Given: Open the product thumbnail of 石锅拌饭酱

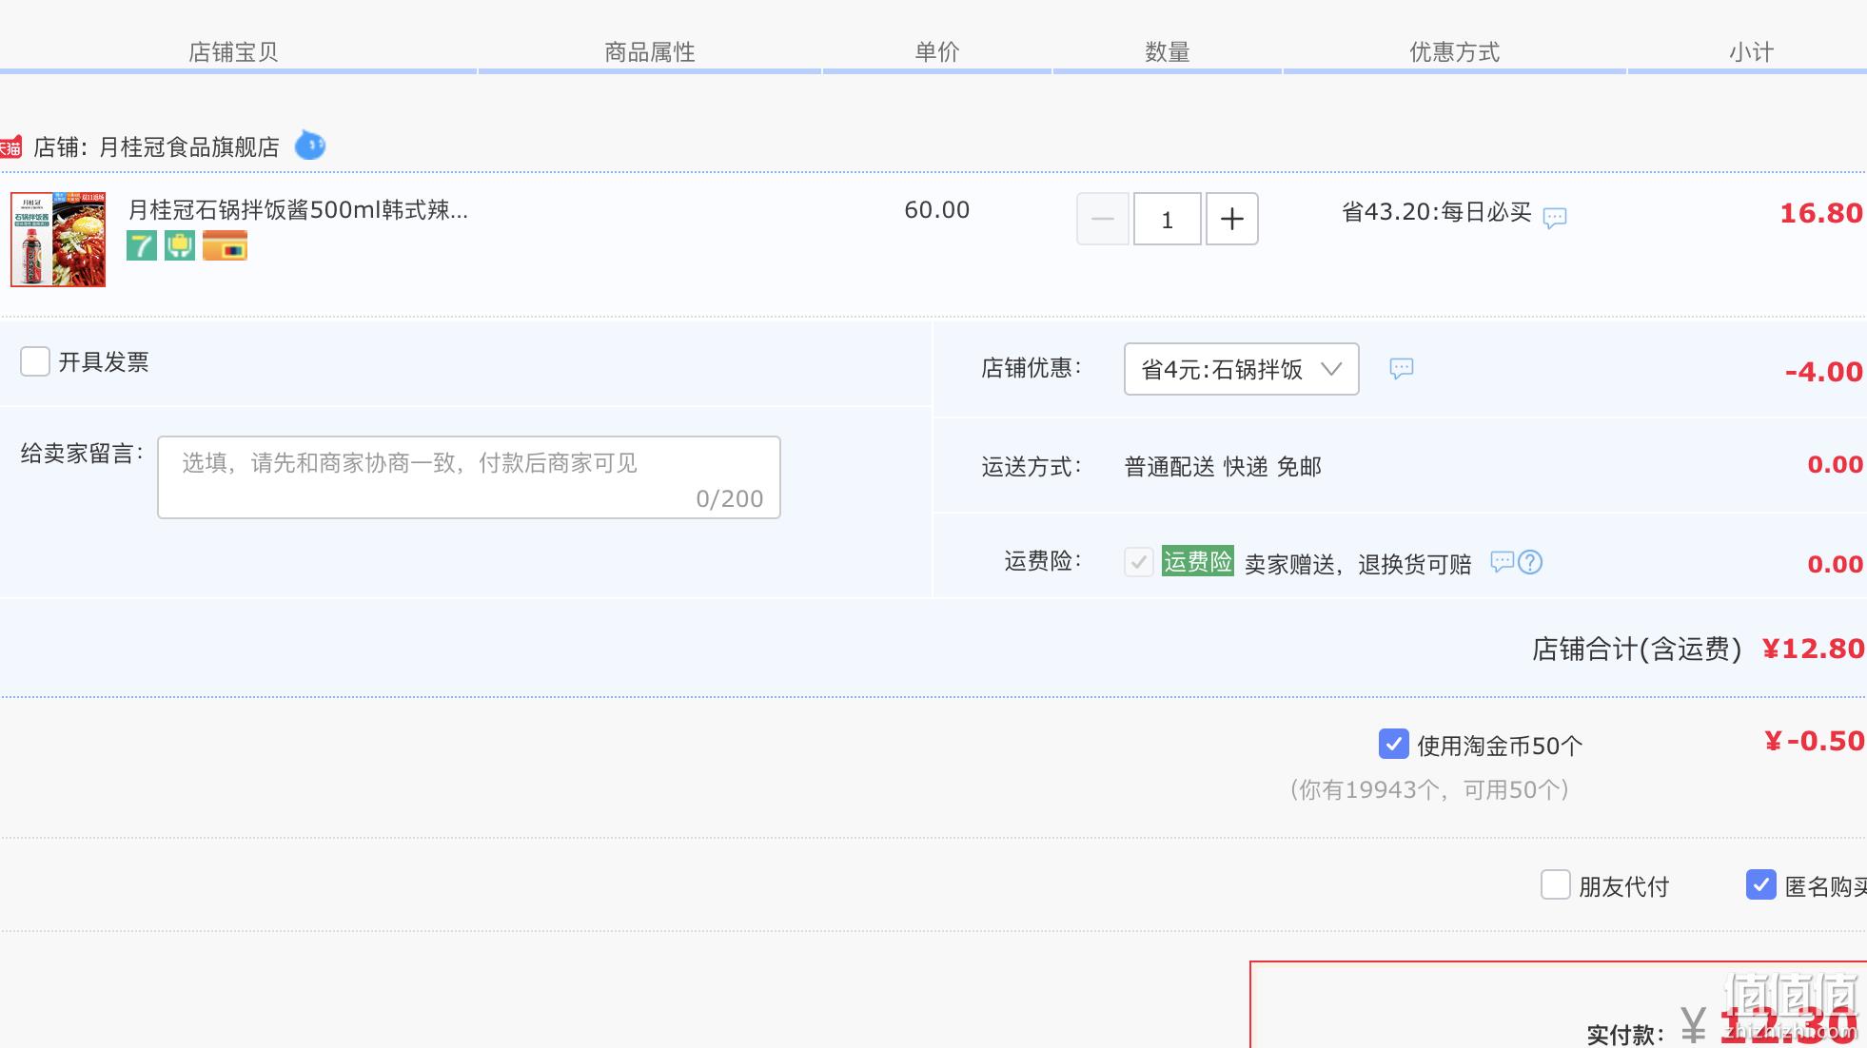Looking at the screenshot, I should [x=58, y=240].
